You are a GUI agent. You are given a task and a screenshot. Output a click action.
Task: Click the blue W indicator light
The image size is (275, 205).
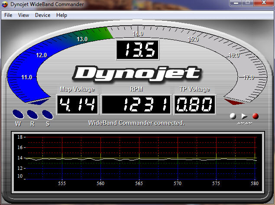[x=18, y=114]
